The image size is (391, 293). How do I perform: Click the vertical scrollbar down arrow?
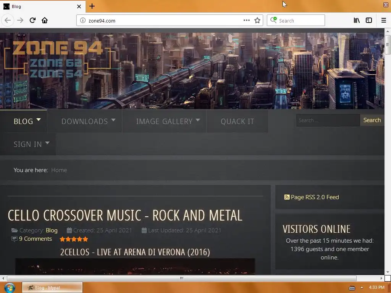pos(388,272)
